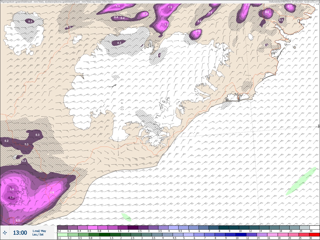Click the 0.2 label in top legend row
The image size is (320, 240).
point(59,231)
